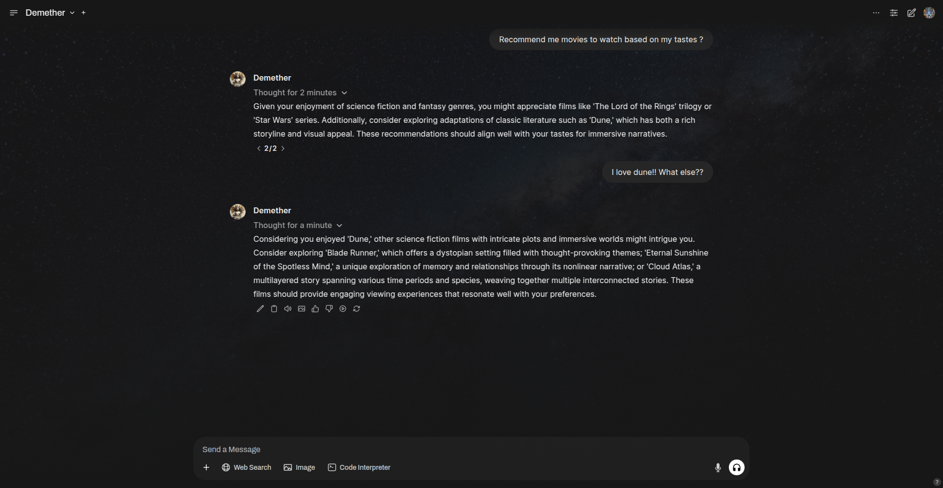Read the last response aloud
The image size is (943, 488).
288,309
